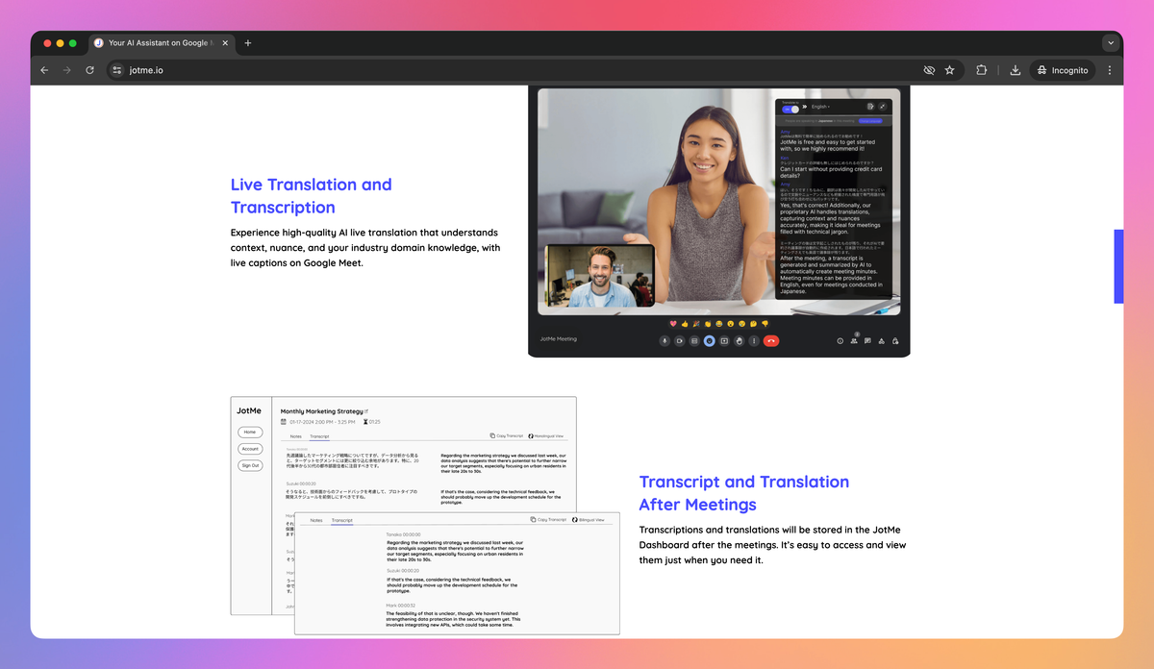Toggle the highlighted reactions smiley button
Screen dimensions: 1154x669
click(710, 340)
